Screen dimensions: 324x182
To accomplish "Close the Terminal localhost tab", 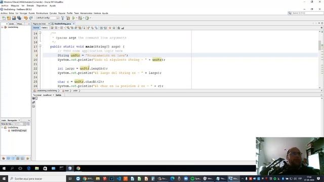I will (x=53, y=95).
